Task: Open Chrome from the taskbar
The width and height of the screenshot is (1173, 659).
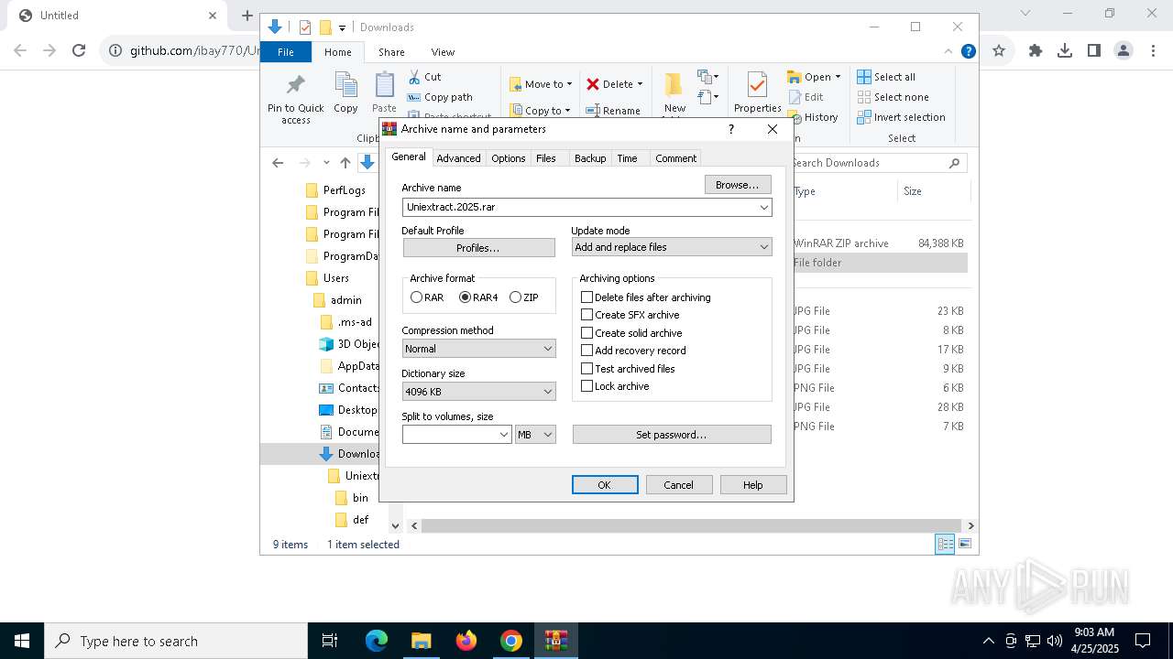Action: pyautogui.click(x=511, y=641)
